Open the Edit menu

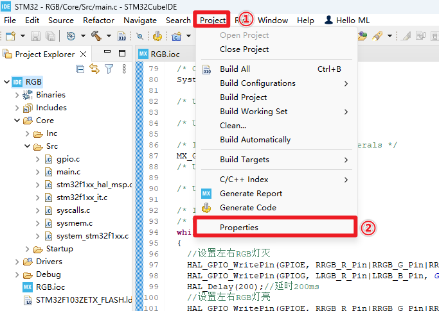pyautogui.click(x=32, y=21)
